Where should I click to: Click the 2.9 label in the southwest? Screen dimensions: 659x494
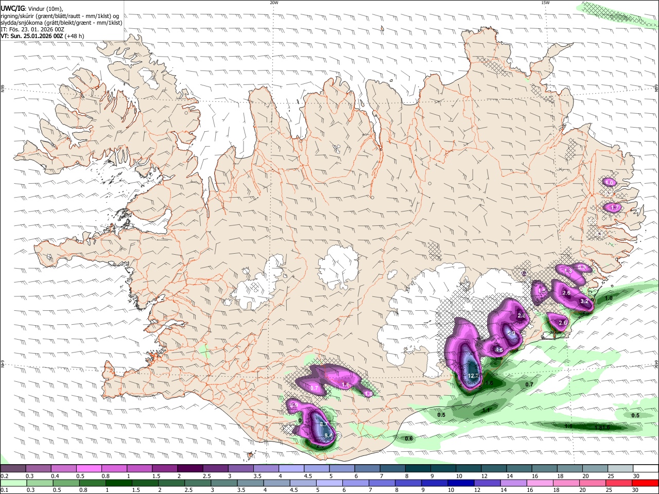(x=294, y=405)
